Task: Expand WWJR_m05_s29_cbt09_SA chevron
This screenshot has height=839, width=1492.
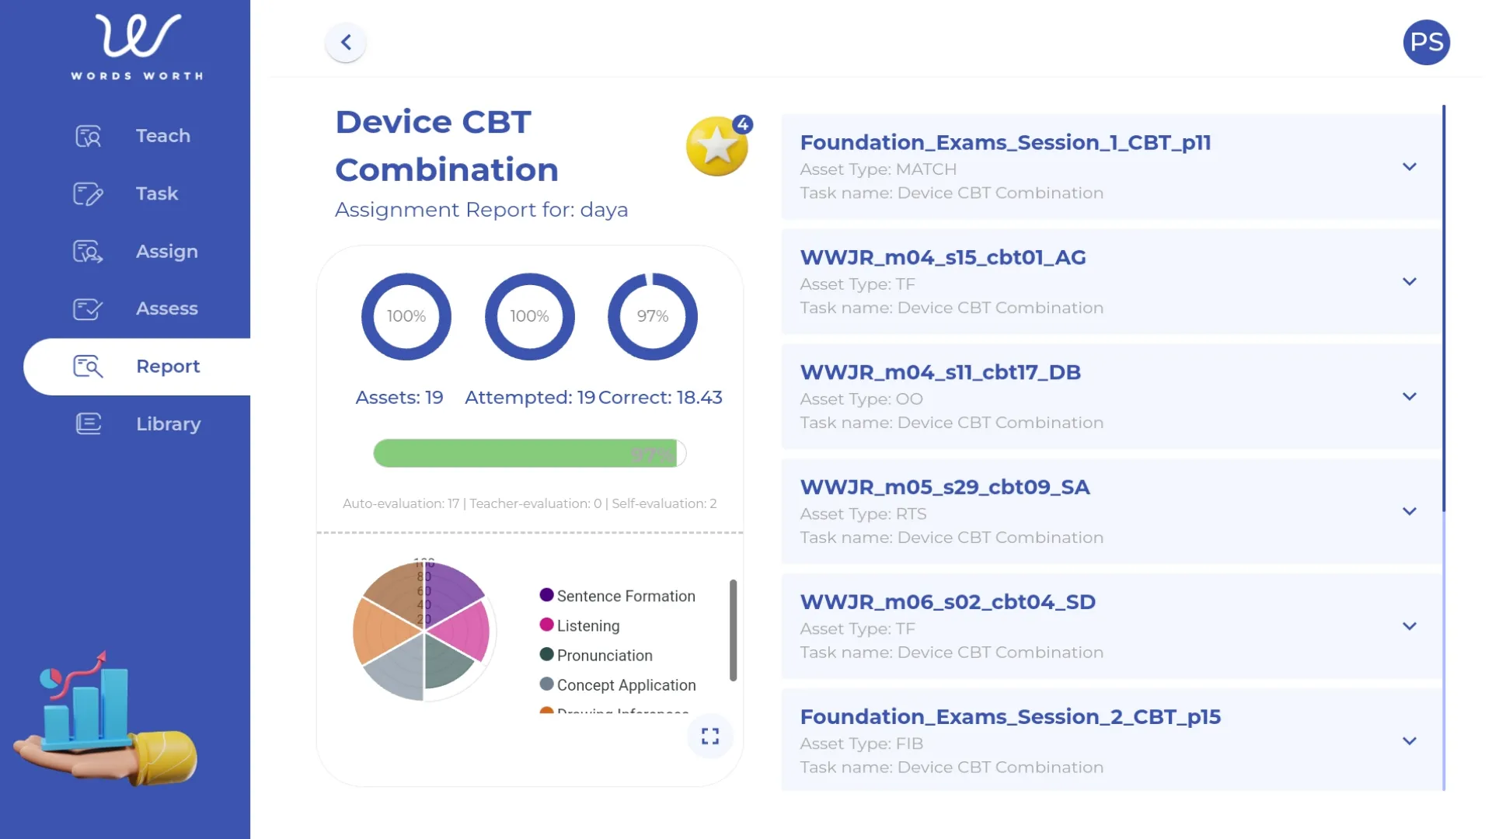Action: point(1410,512)
